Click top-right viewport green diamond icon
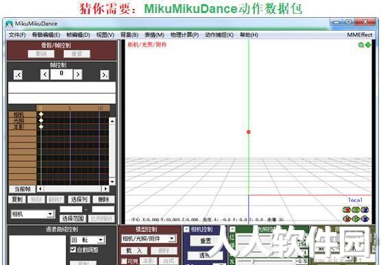 368,45
